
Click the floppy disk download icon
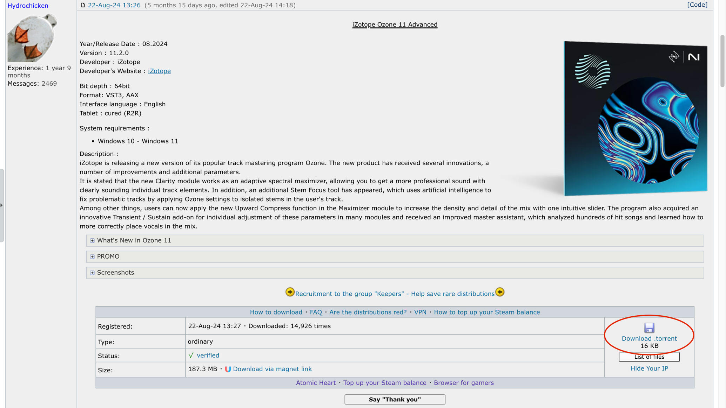point(649,328)
